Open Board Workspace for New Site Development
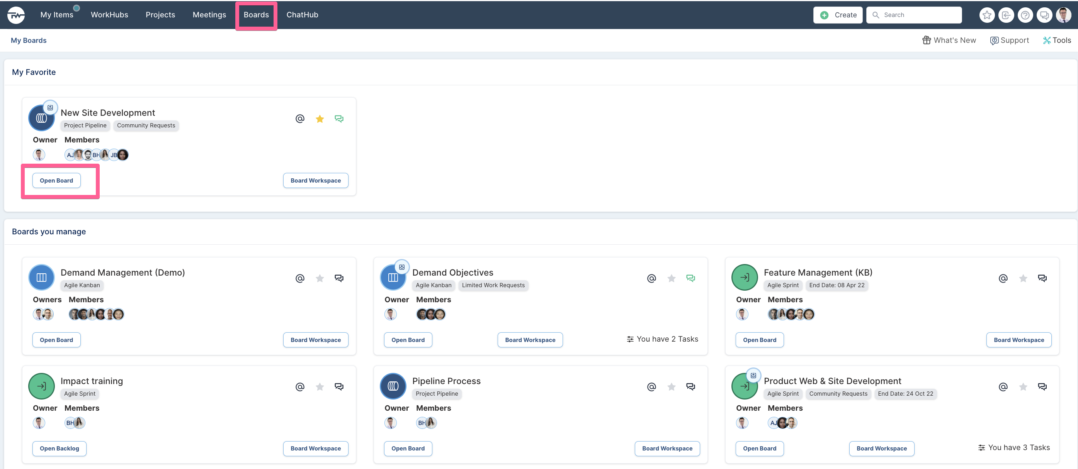 coord(316,181)
